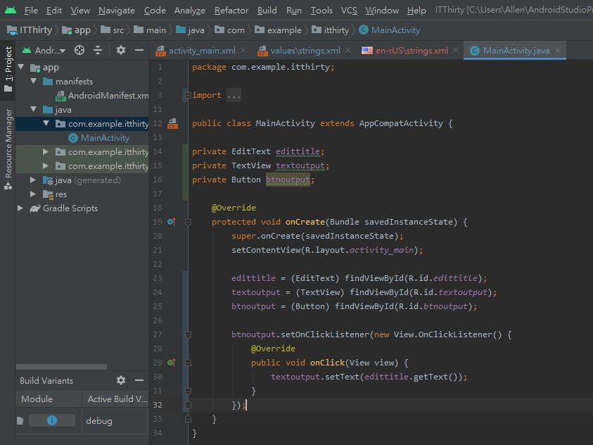
Task: Select MainActivity in the project tree
Action: coord(105,138)
